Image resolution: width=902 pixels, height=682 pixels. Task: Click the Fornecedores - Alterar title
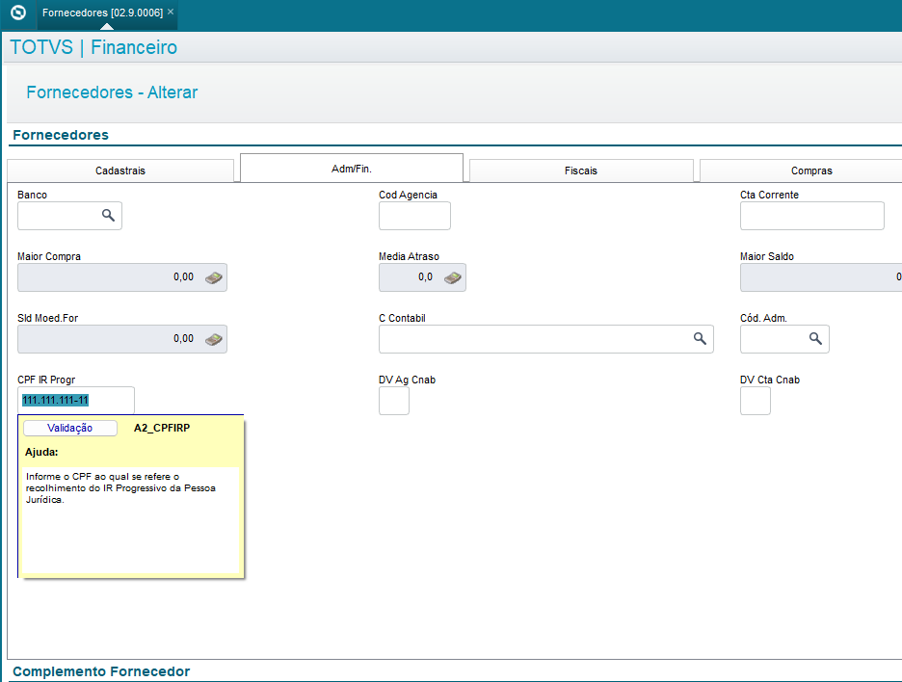coord(112,92)
